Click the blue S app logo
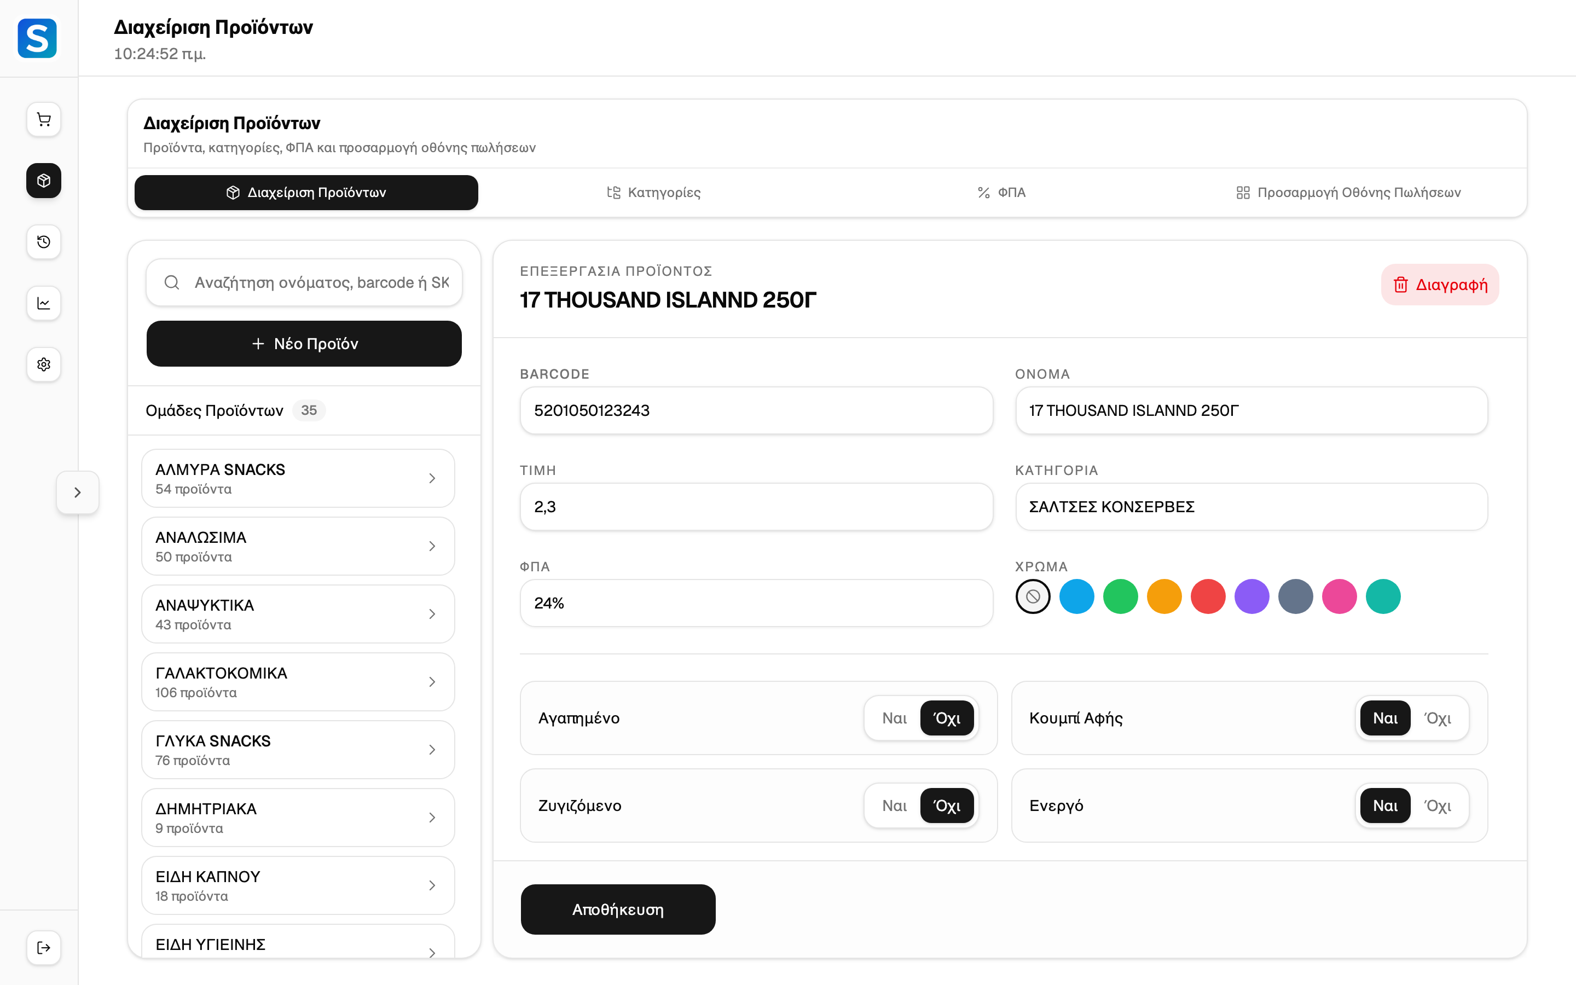This screenshot has width=1576, height=985. pyautogui.click(x=37, y=38)
